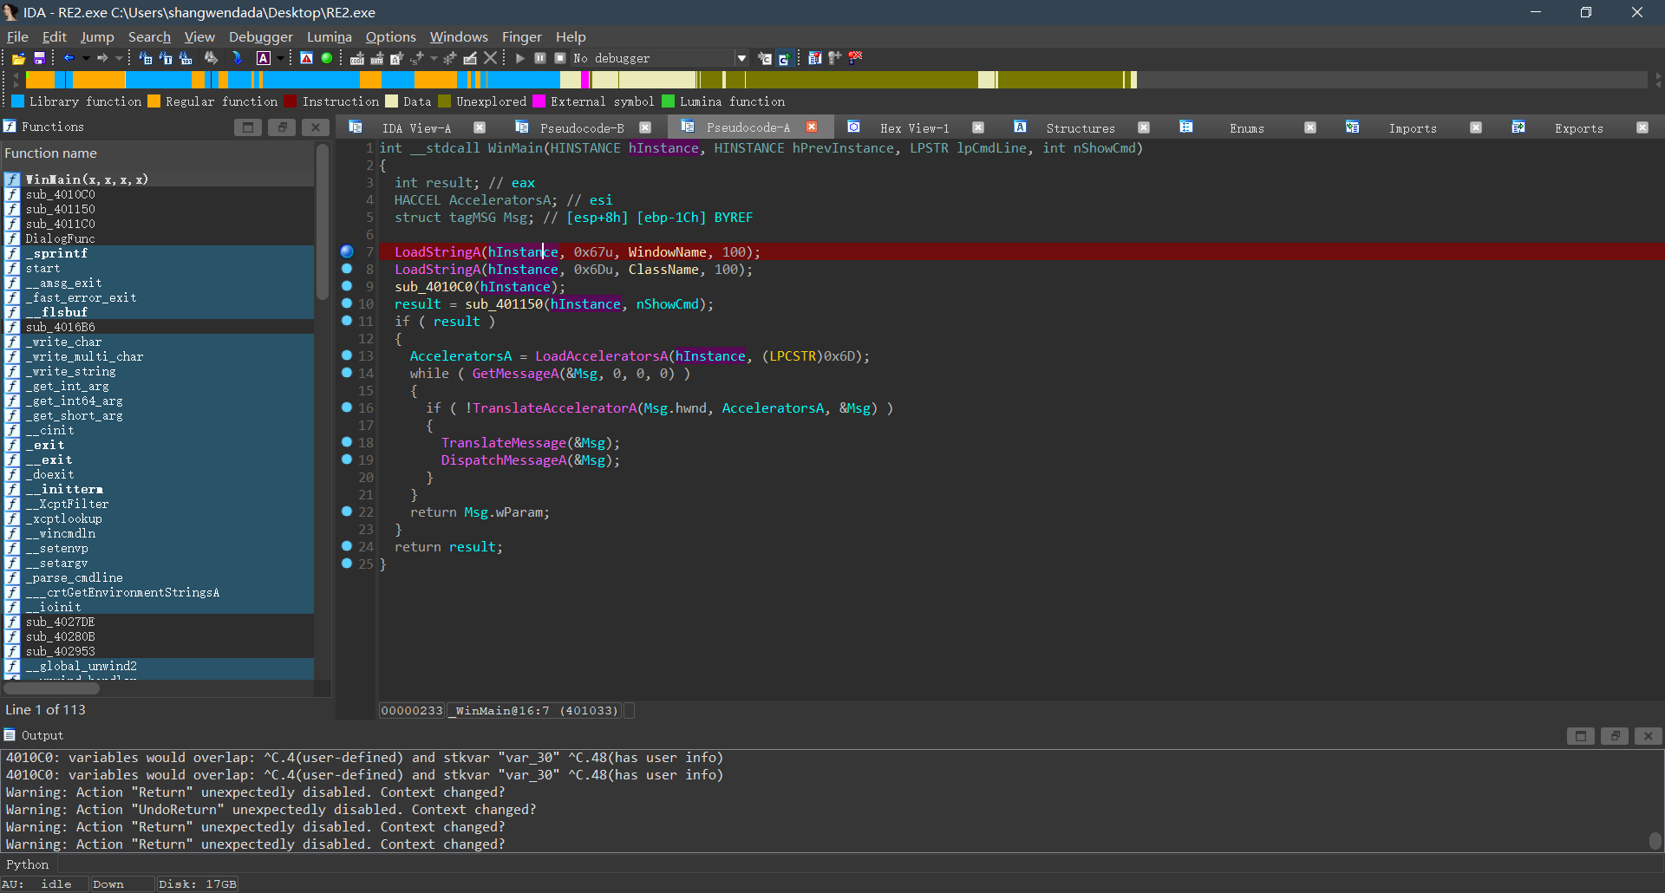Terminate the process with the stop icon
This screenshot has width=1665, height=893.
(x=559, y=58)
